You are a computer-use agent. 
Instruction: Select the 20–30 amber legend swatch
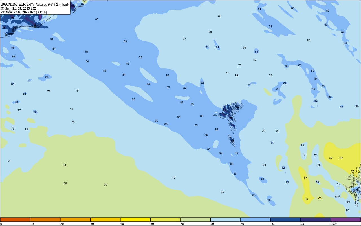[75, 220]
